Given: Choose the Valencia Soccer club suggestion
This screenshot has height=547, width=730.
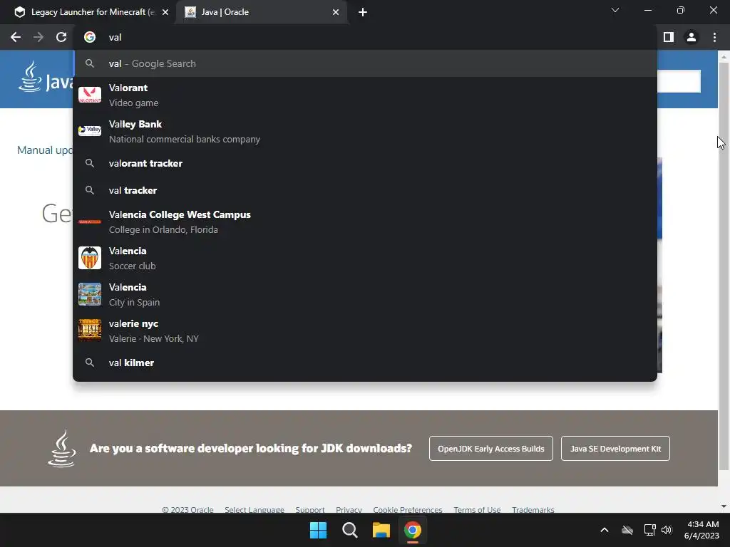Looking at the screenshot, I should pos(365,258).
